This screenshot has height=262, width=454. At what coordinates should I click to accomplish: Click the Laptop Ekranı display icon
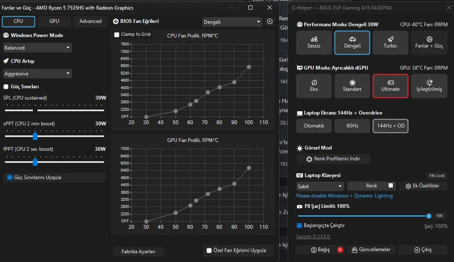click(x=300, y=113)
